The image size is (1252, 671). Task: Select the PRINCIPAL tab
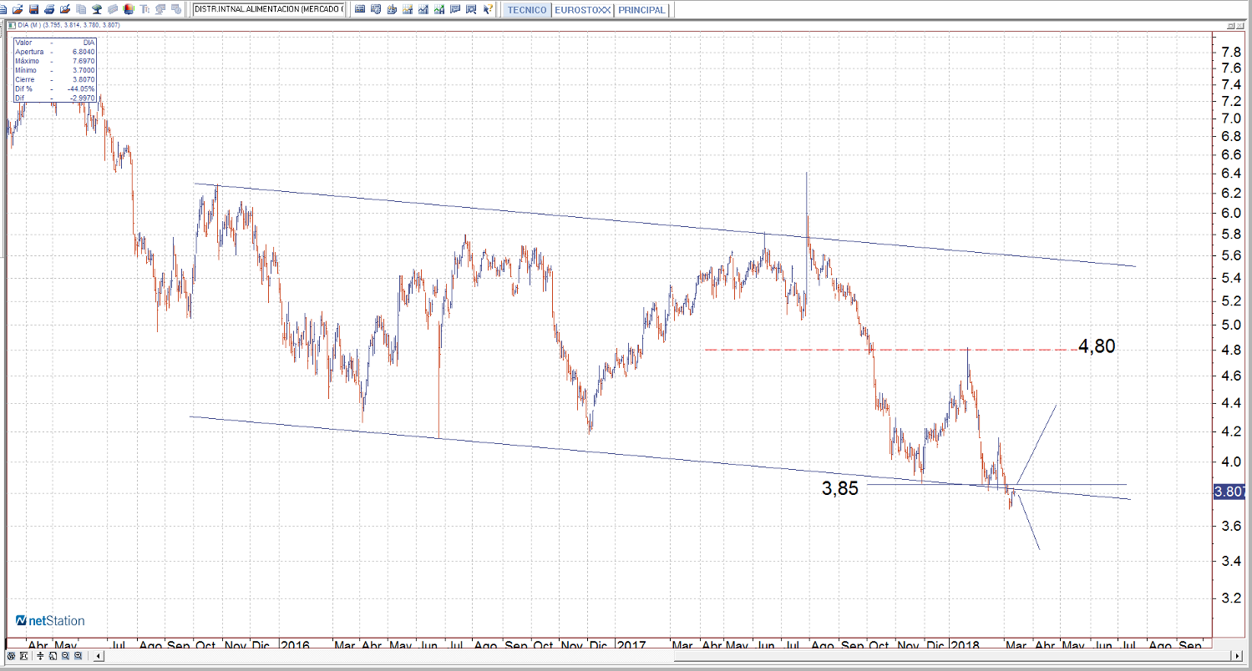point(641,10)
